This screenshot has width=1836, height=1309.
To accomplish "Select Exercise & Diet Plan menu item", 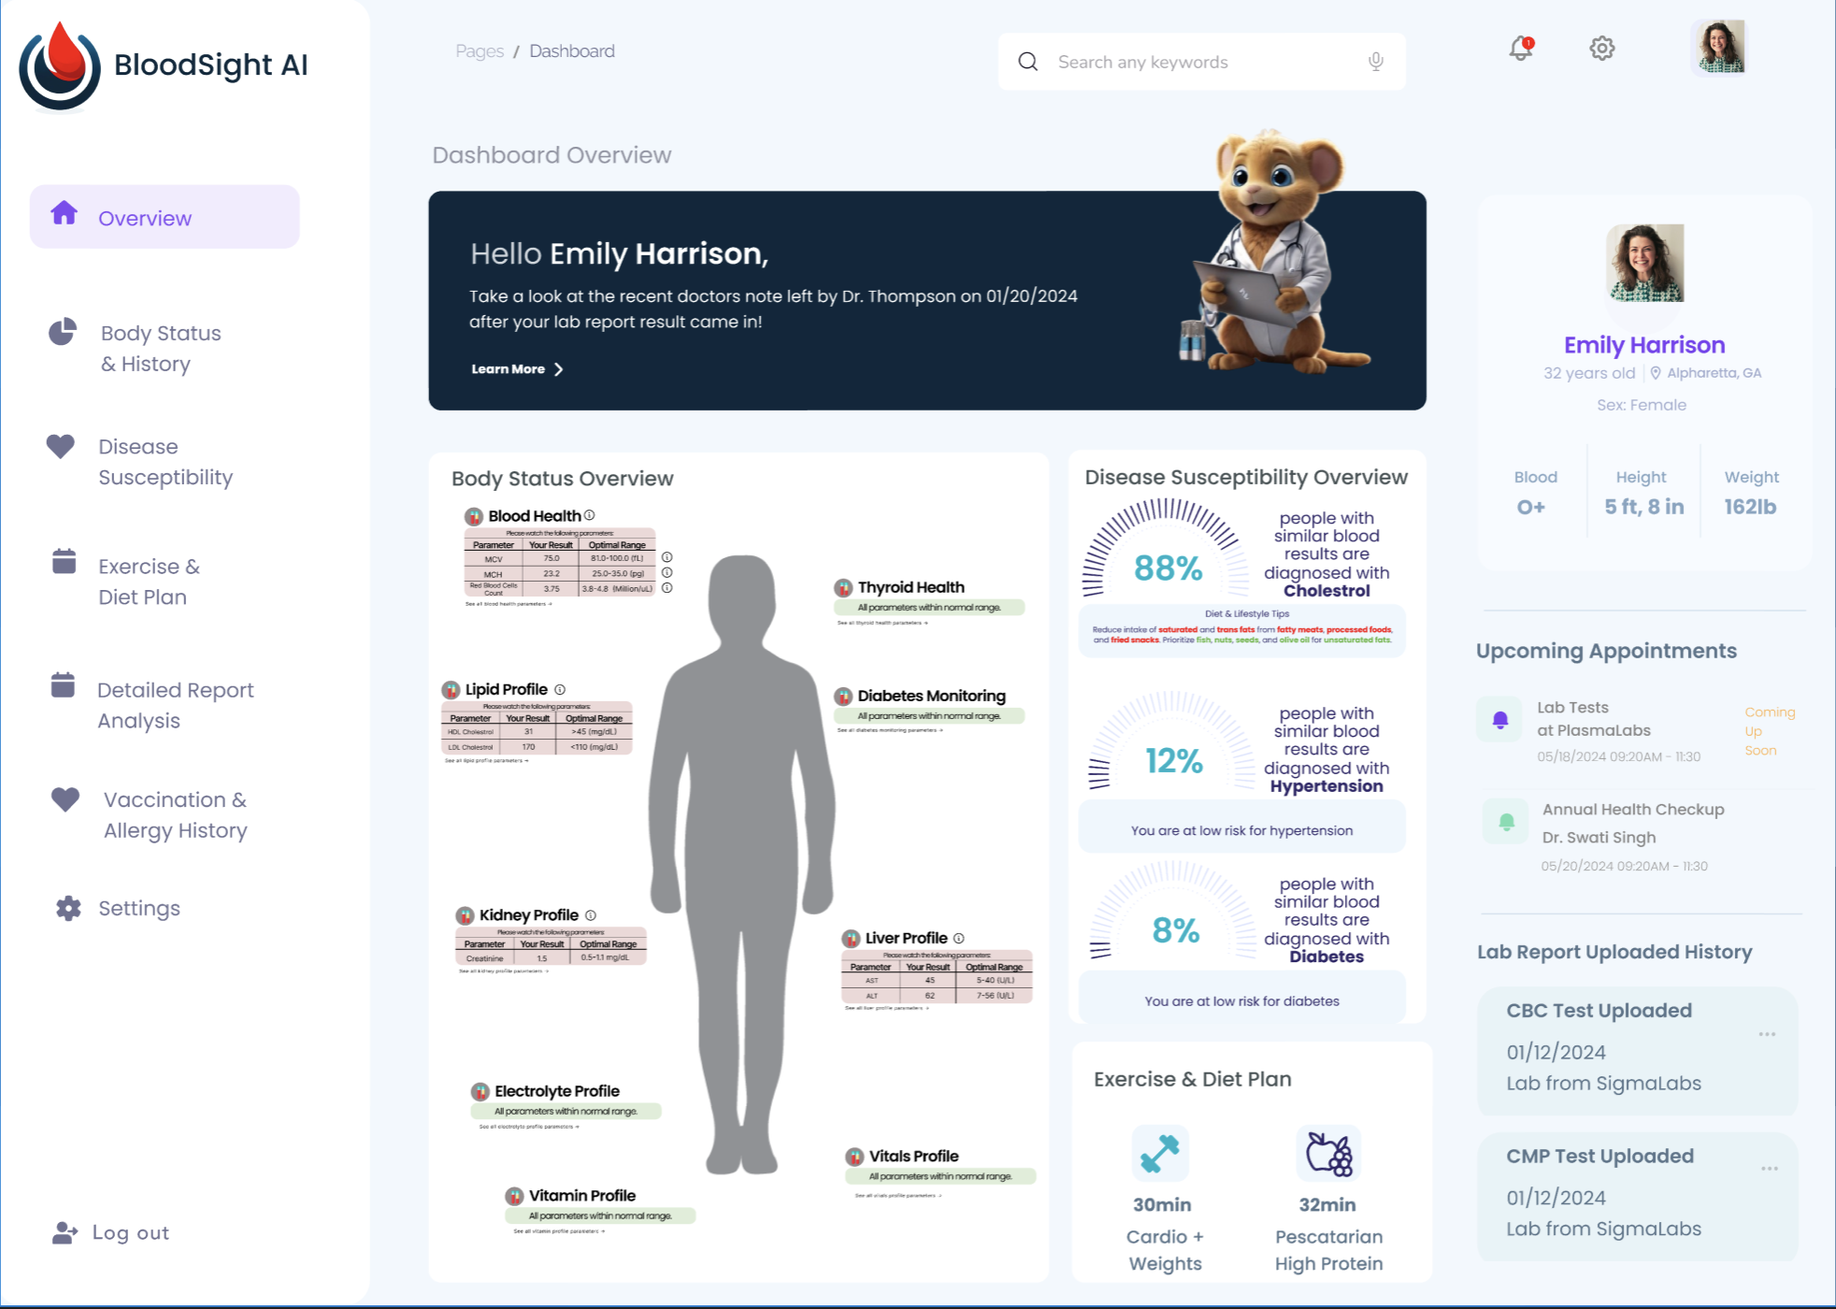I will coord(150,582).
